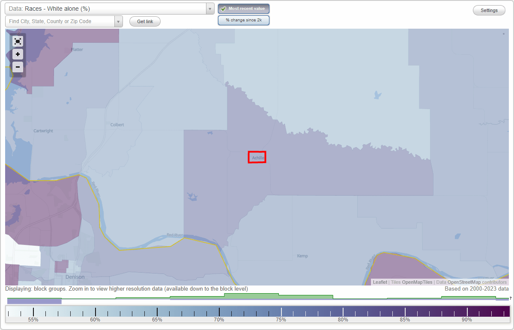Screen dimensions: 514x330
Task: Expand the city search dropdown arrow
Action: (118, 21)
